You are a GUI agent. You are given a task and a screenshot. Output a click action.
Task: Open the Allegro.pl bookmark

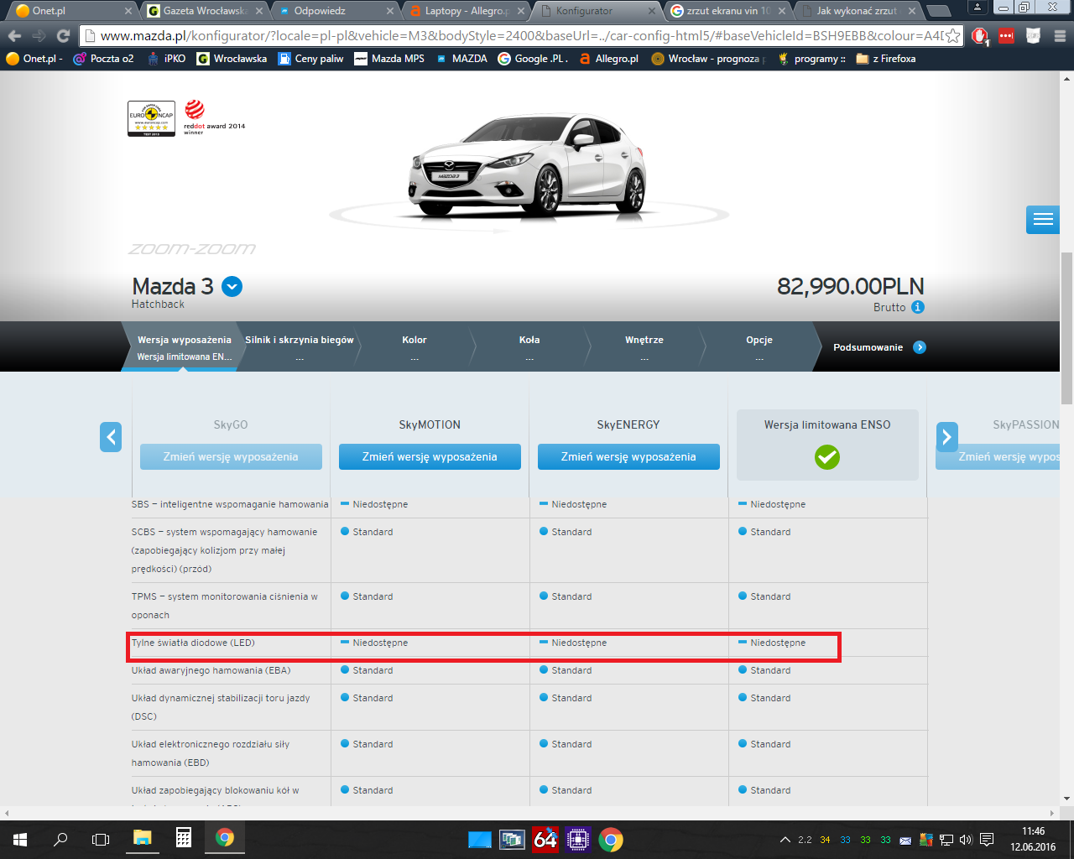(609, 59)
